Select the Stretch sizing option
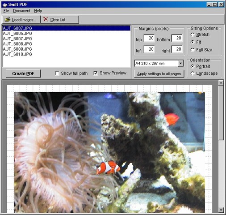This screenshot has height=215, width=226. pyautogui.click(x=193, y=34)
